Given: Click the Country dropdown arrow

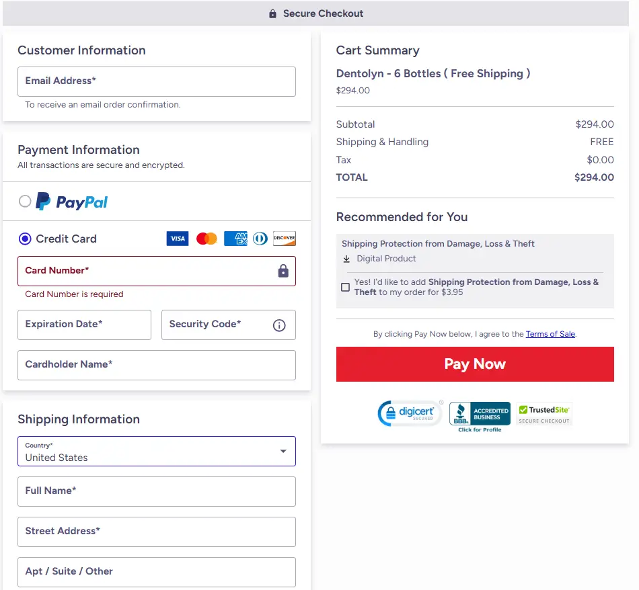Looking at the screenshot, I should [283, 451].
